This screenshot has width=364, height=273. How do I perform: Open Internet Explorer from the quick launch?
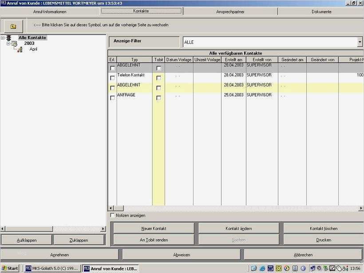tap(262, 269)
